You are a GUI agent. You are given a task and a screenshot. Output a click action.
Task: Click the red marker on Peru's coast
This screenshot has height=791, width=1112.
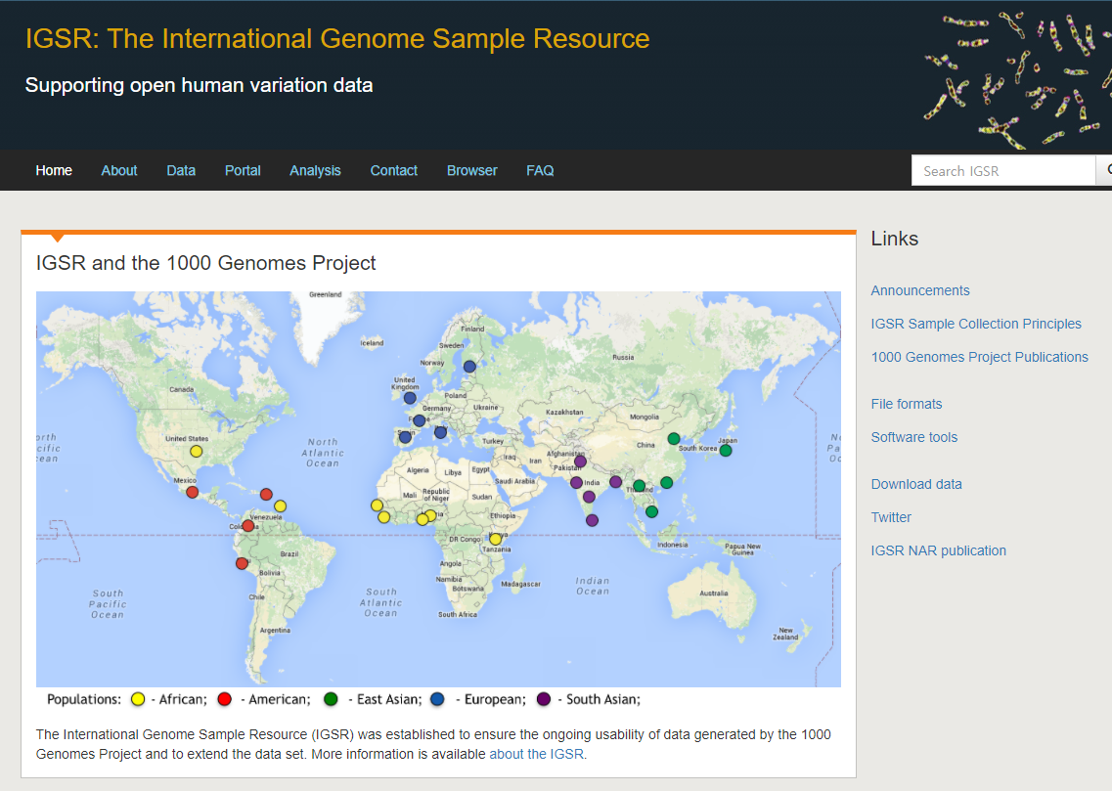point(242,563)
